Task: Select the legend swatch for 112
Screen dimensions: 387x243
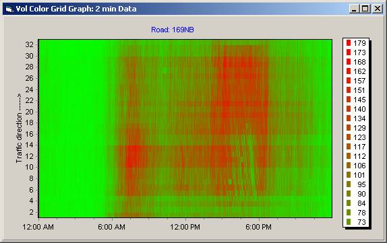Action: coord(349,156)
